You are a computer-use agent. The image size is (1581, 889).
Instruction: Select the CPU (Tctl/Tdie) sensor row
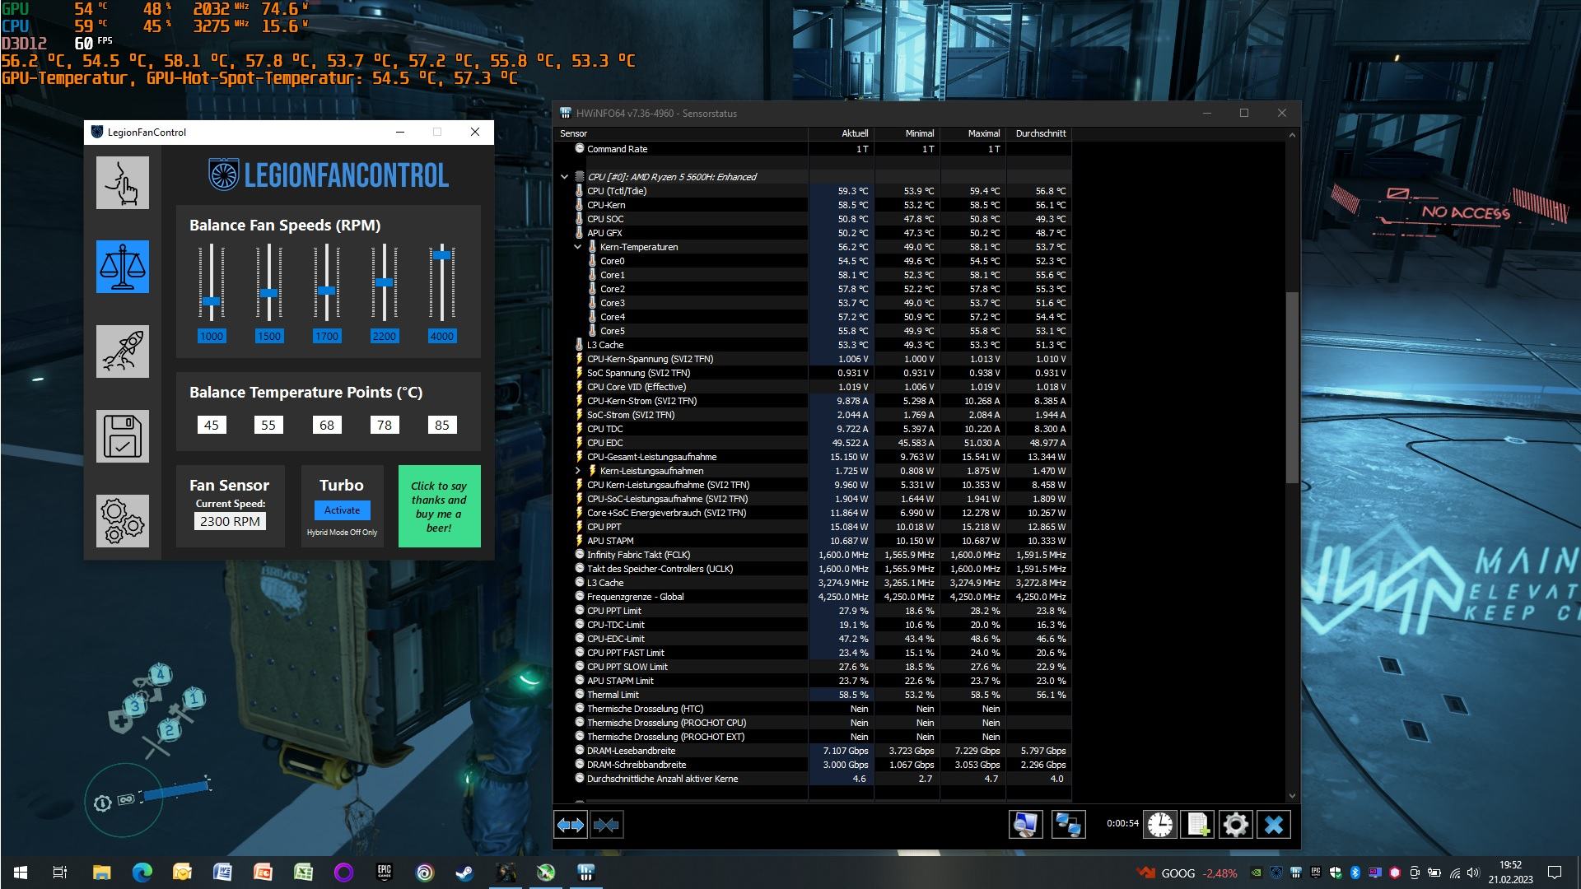click(x=814, y=191)
